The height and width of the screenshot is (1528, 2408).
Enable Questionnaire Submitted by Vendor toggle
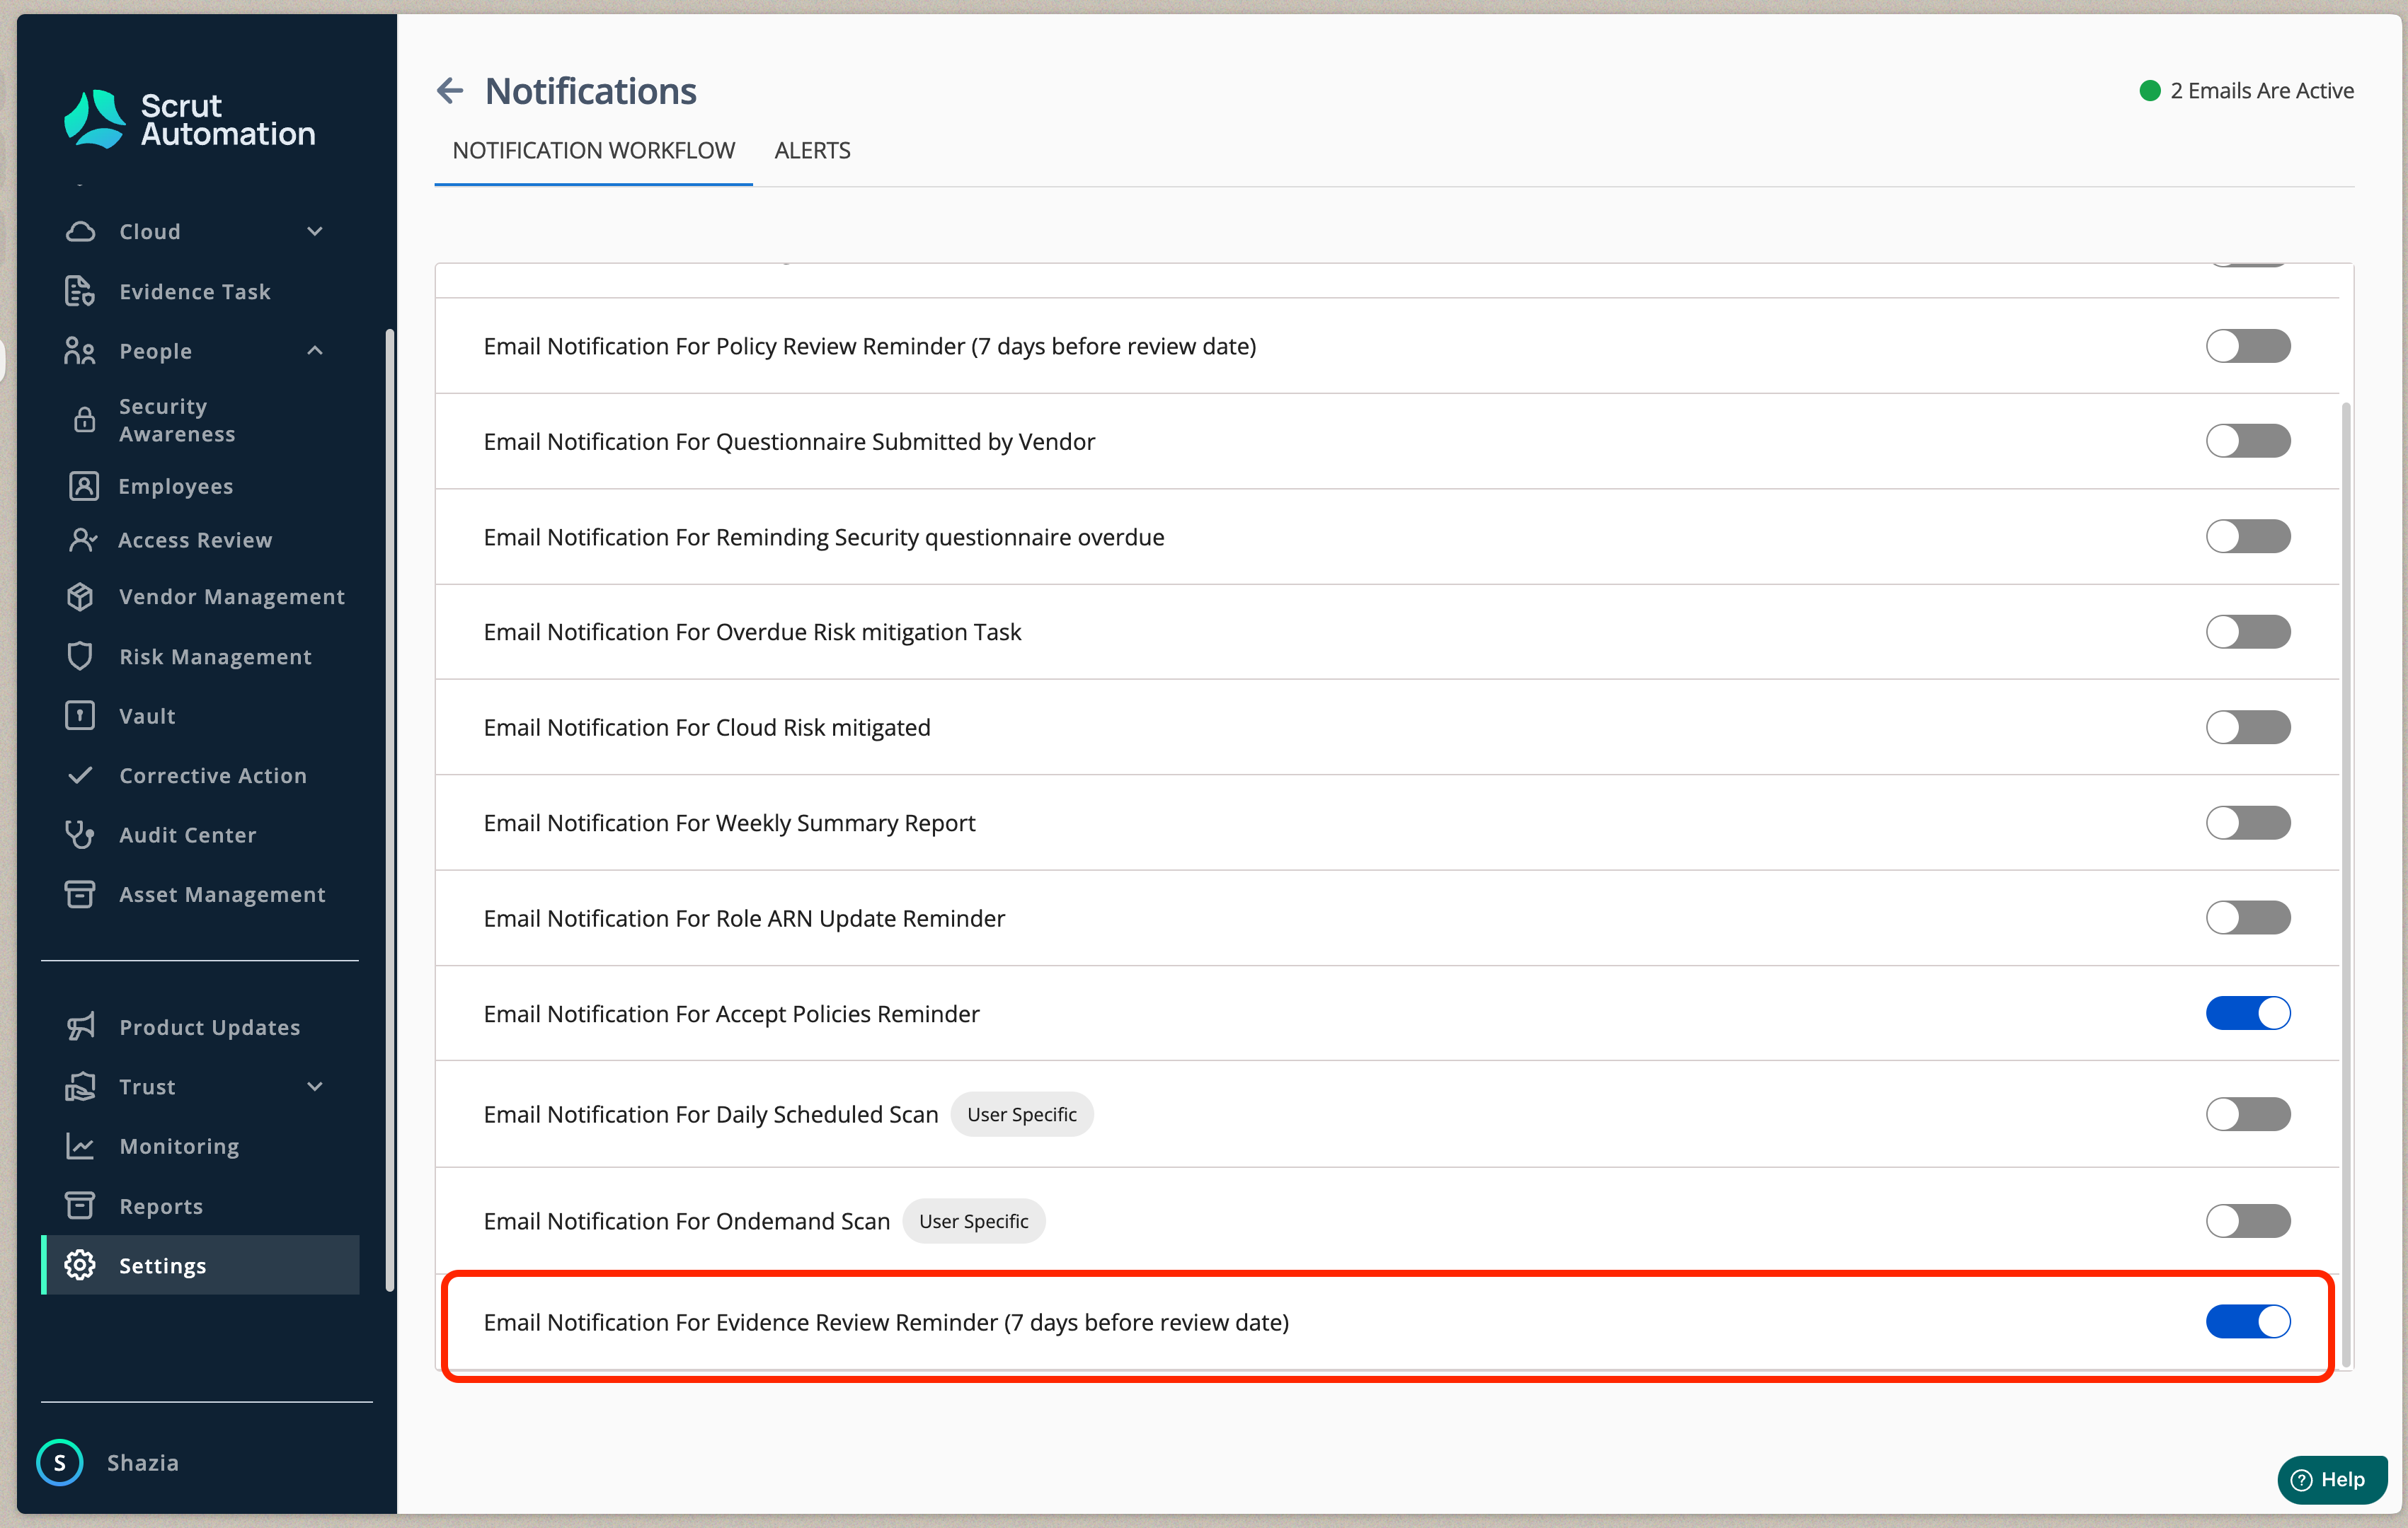[2248, 441]
